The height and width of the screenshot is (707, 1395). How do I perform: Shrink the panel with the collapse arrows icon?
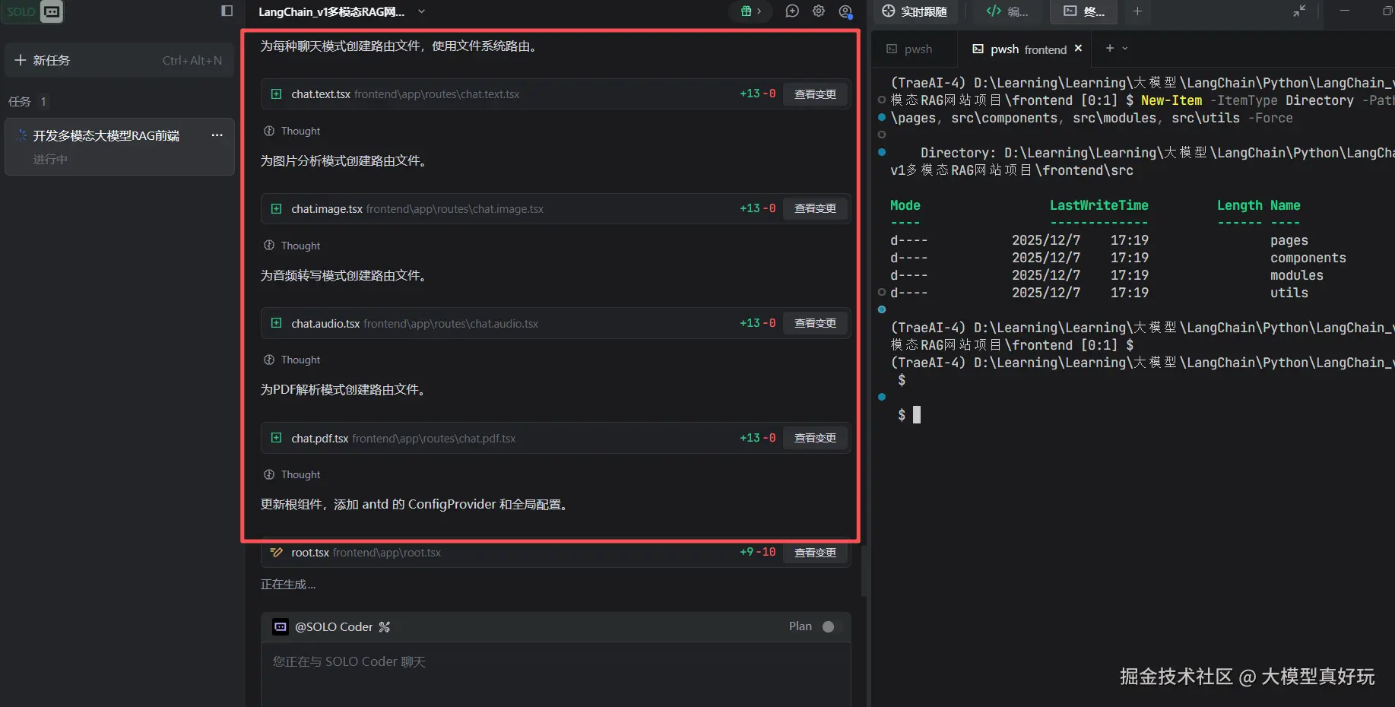click(x=1299, y=11)
